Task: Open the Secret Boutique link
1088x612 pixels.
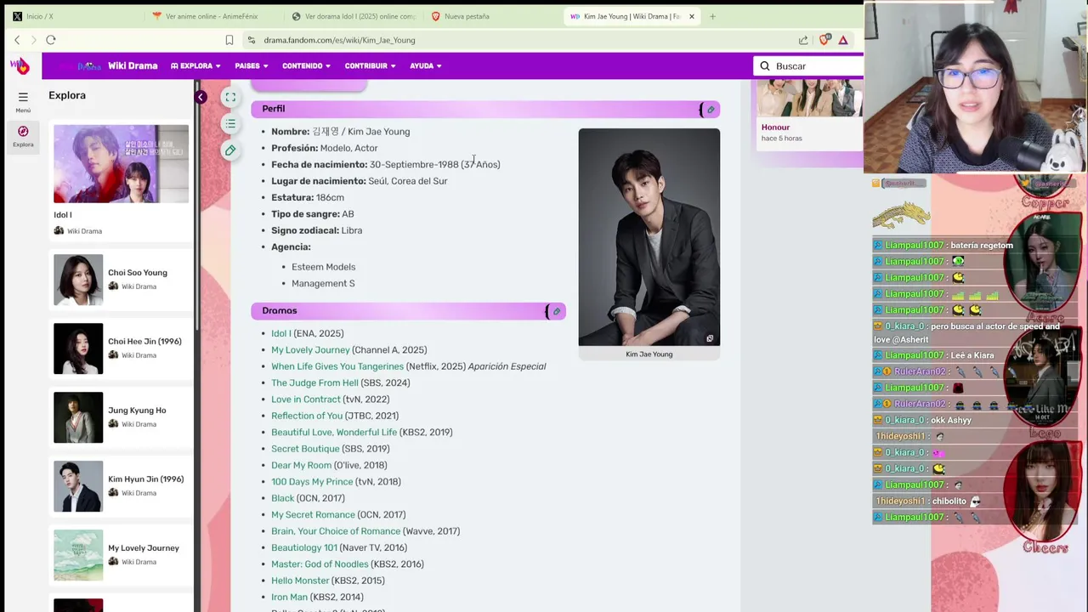Action: pyautogui.click(x=305, y=449)
